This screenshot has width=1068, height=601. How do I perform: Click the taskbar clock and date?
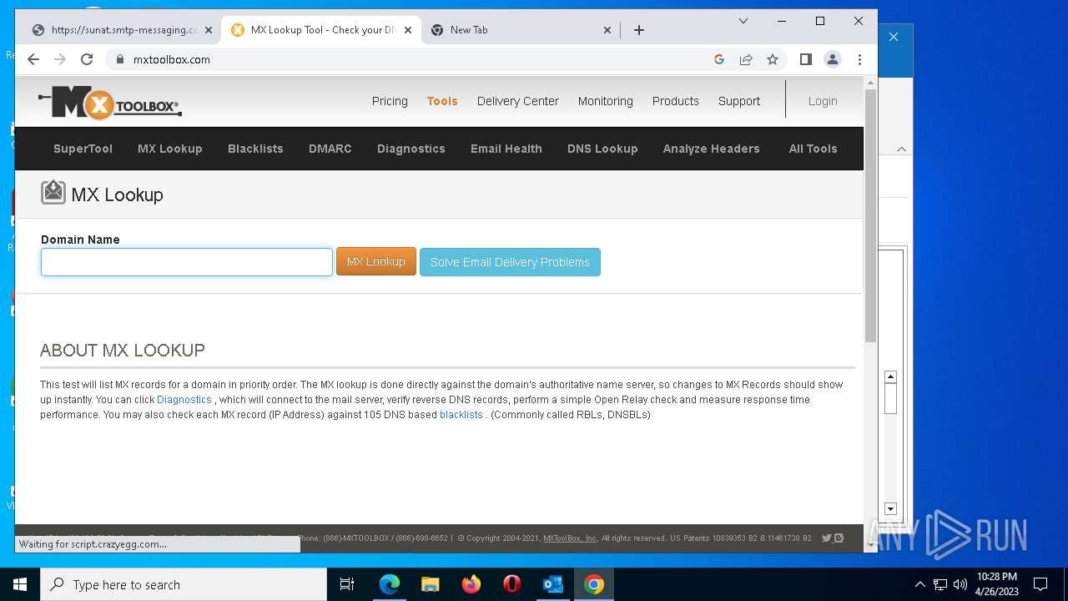997,584
